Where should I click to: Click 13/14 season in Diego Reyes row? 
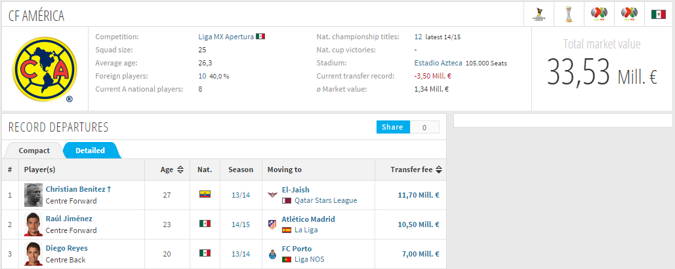[241, 254]
